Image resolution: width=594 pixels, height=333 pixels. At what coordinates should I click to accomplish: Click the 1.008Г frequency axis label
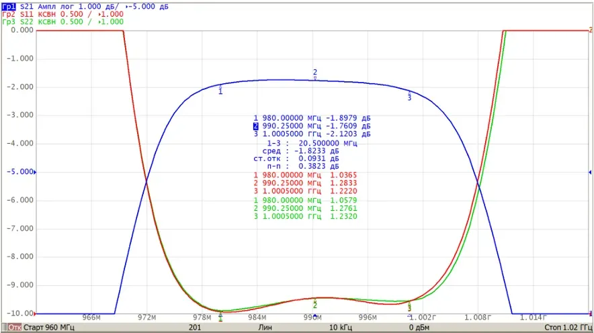point(478,318)
